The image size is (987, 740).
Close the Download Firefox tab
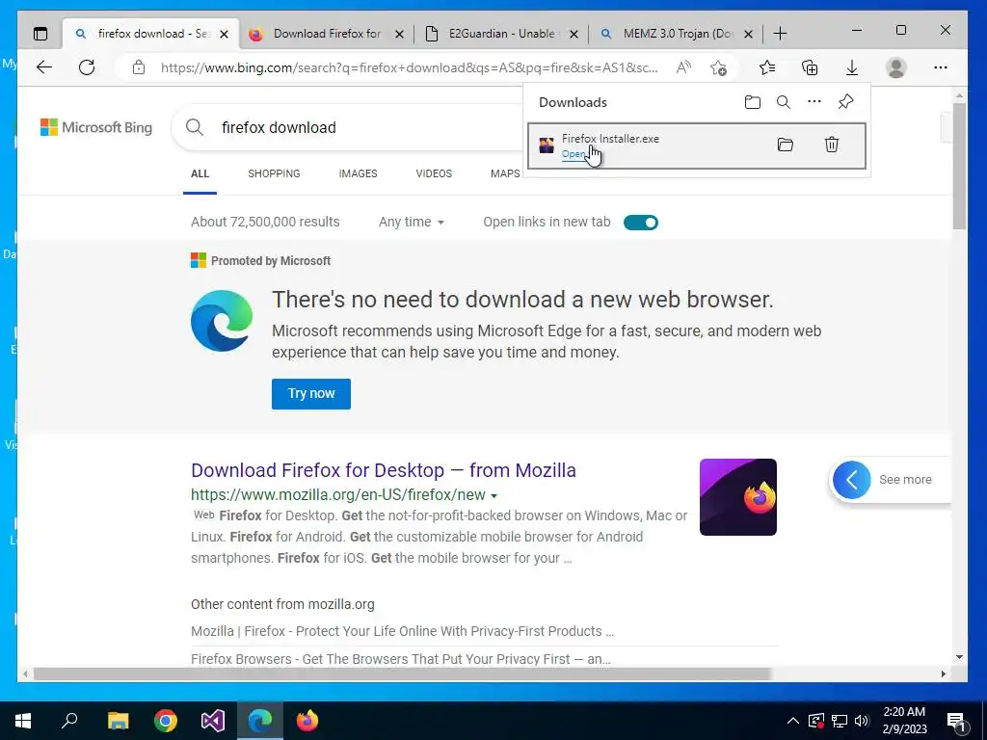click(399, 34)
